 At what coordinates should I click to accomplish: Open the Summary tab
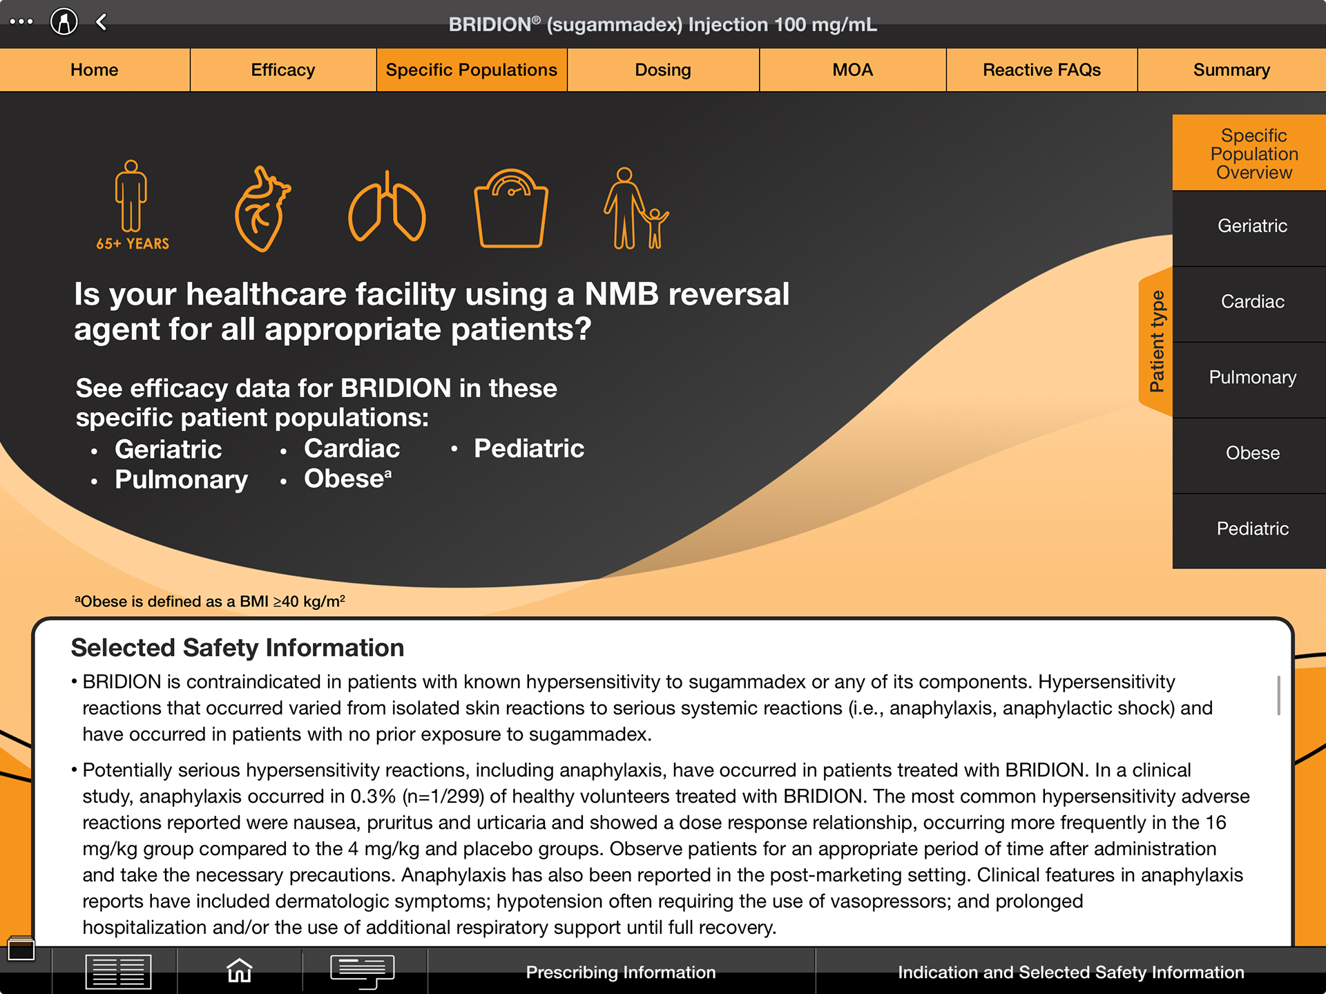pos(1231,70)
